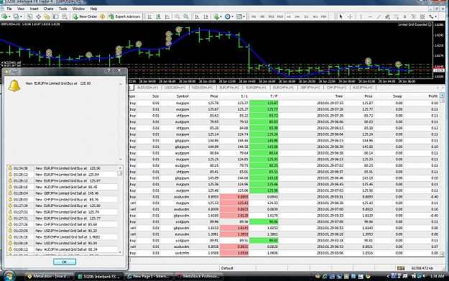
Task: Select the Text Label tool
Action: pos(414,17)
